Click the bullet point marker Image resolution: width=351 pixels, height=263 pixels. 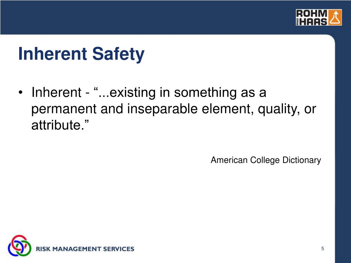click(x=21, y=92)
